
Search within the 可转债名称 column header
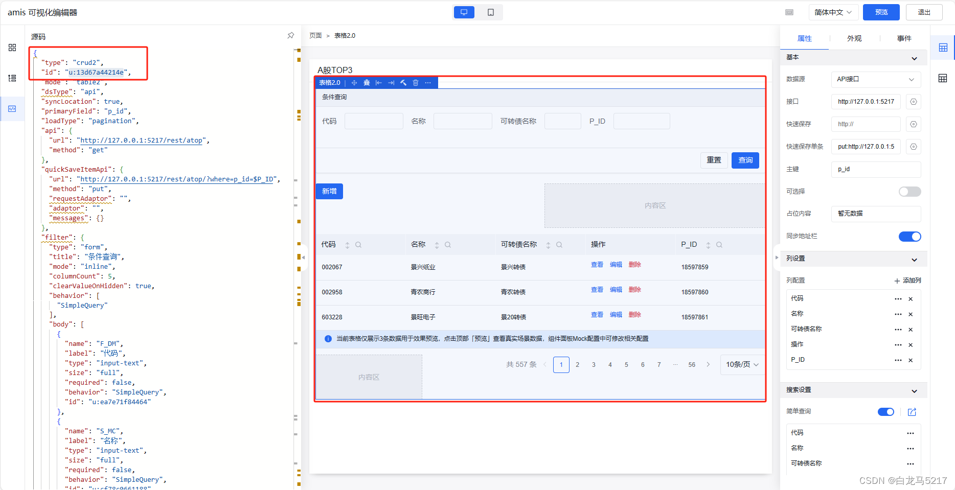[x=559, y=245]
